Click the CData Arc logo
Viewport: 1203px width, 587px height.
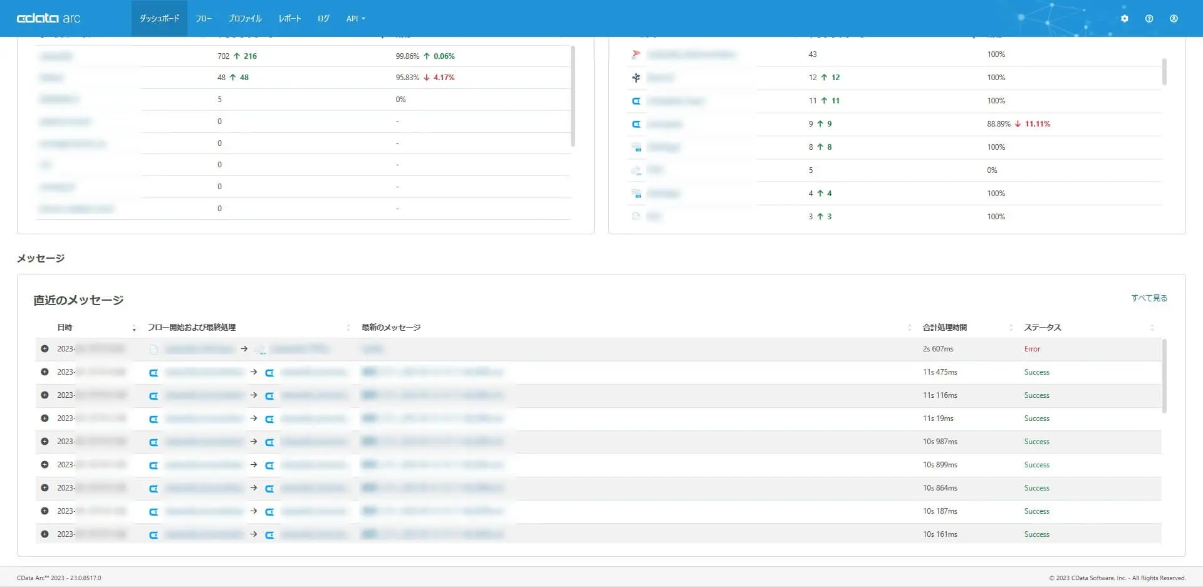coord(49,18)
